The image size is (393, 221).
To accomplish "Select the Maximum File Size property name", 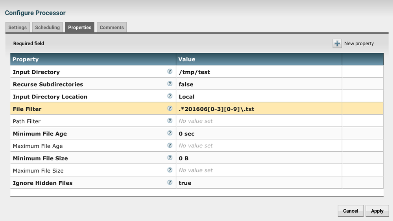I will [x=38, y=170].
